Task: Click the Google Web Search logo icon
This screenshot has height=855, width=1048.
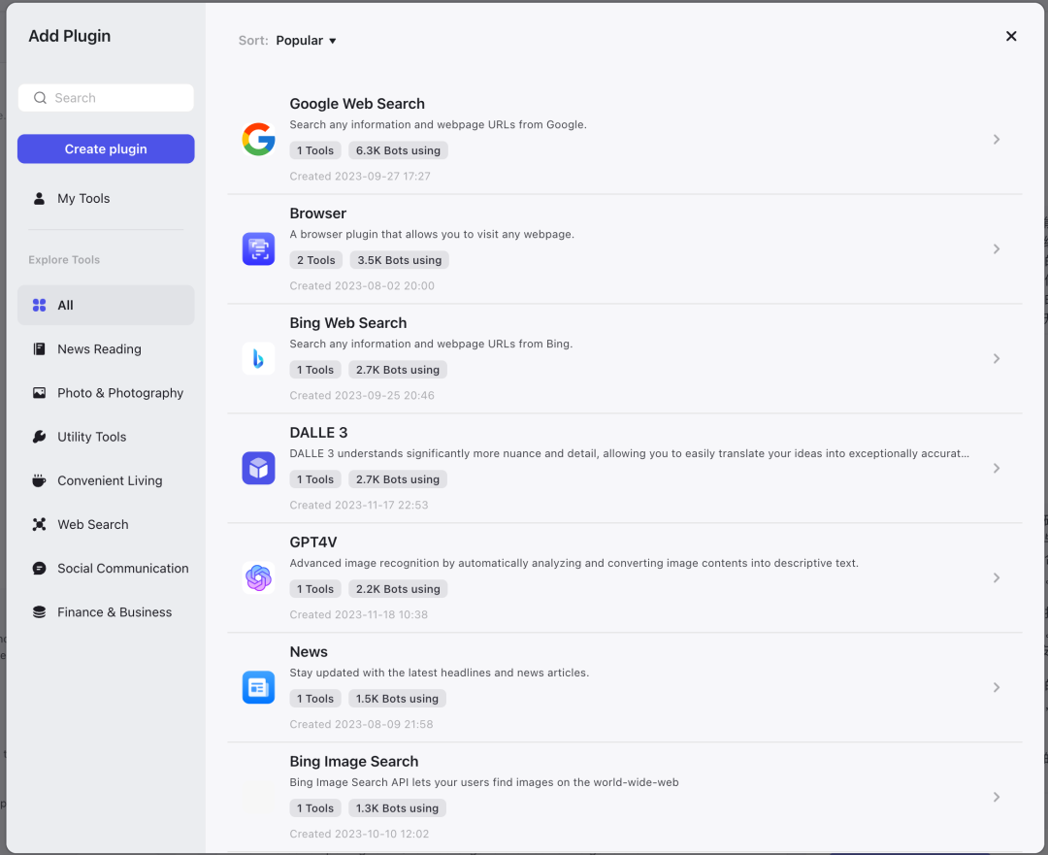Action: point(259,140)
